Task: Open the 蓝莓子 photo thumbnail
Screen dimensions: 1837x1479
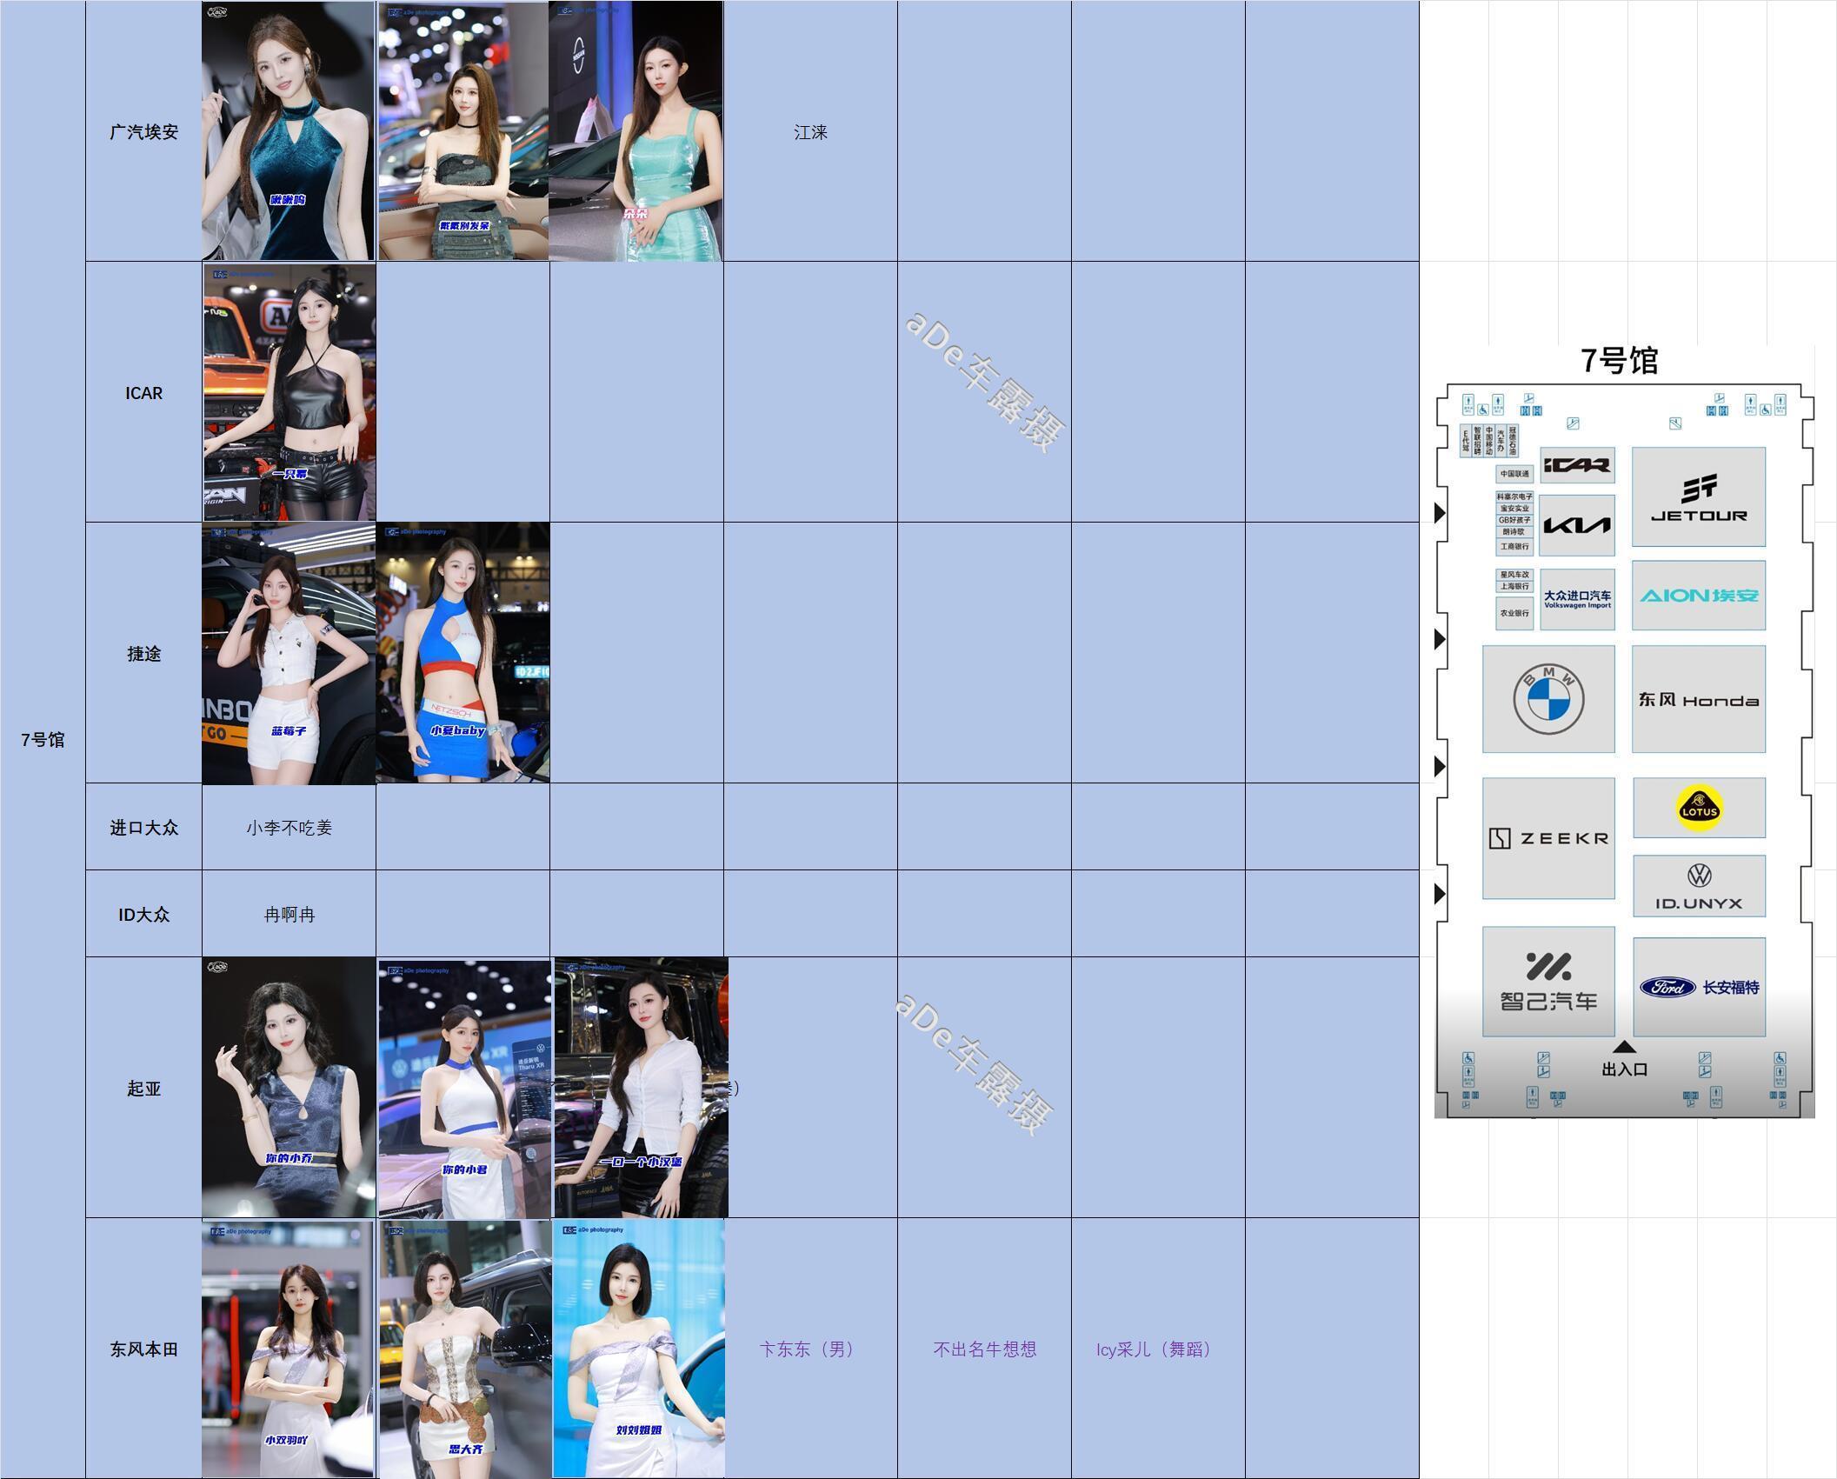Action: coord(289,654)
